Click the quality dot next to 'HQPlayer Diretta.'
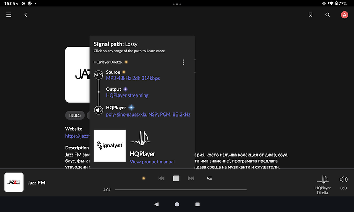 (126, 62)
